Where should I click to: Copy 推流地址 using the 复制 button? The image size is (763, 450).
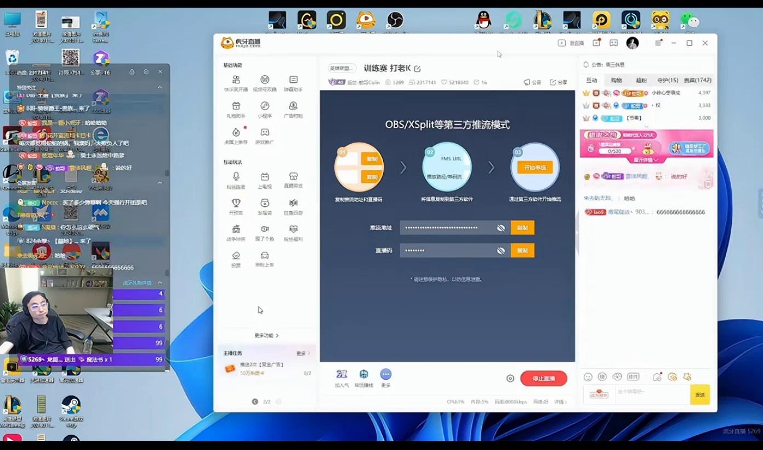click(x=522, y=228)
